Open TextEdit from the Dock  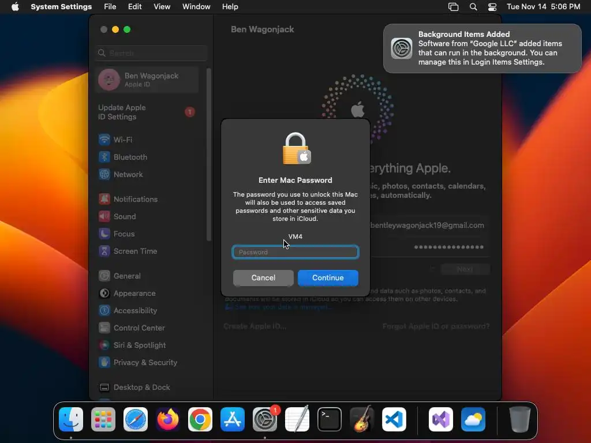point(297,419)
